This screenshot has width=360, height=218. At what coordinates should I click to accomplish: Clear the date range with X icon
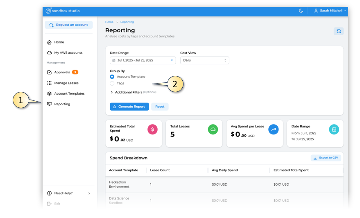pyautogui.click(x=172, y=60)
